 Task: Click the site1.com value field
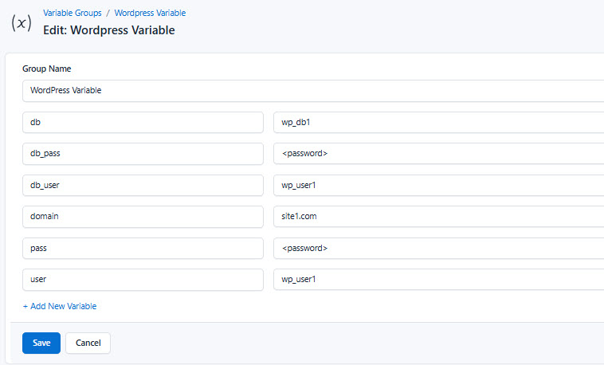click(x=439, y=217)
